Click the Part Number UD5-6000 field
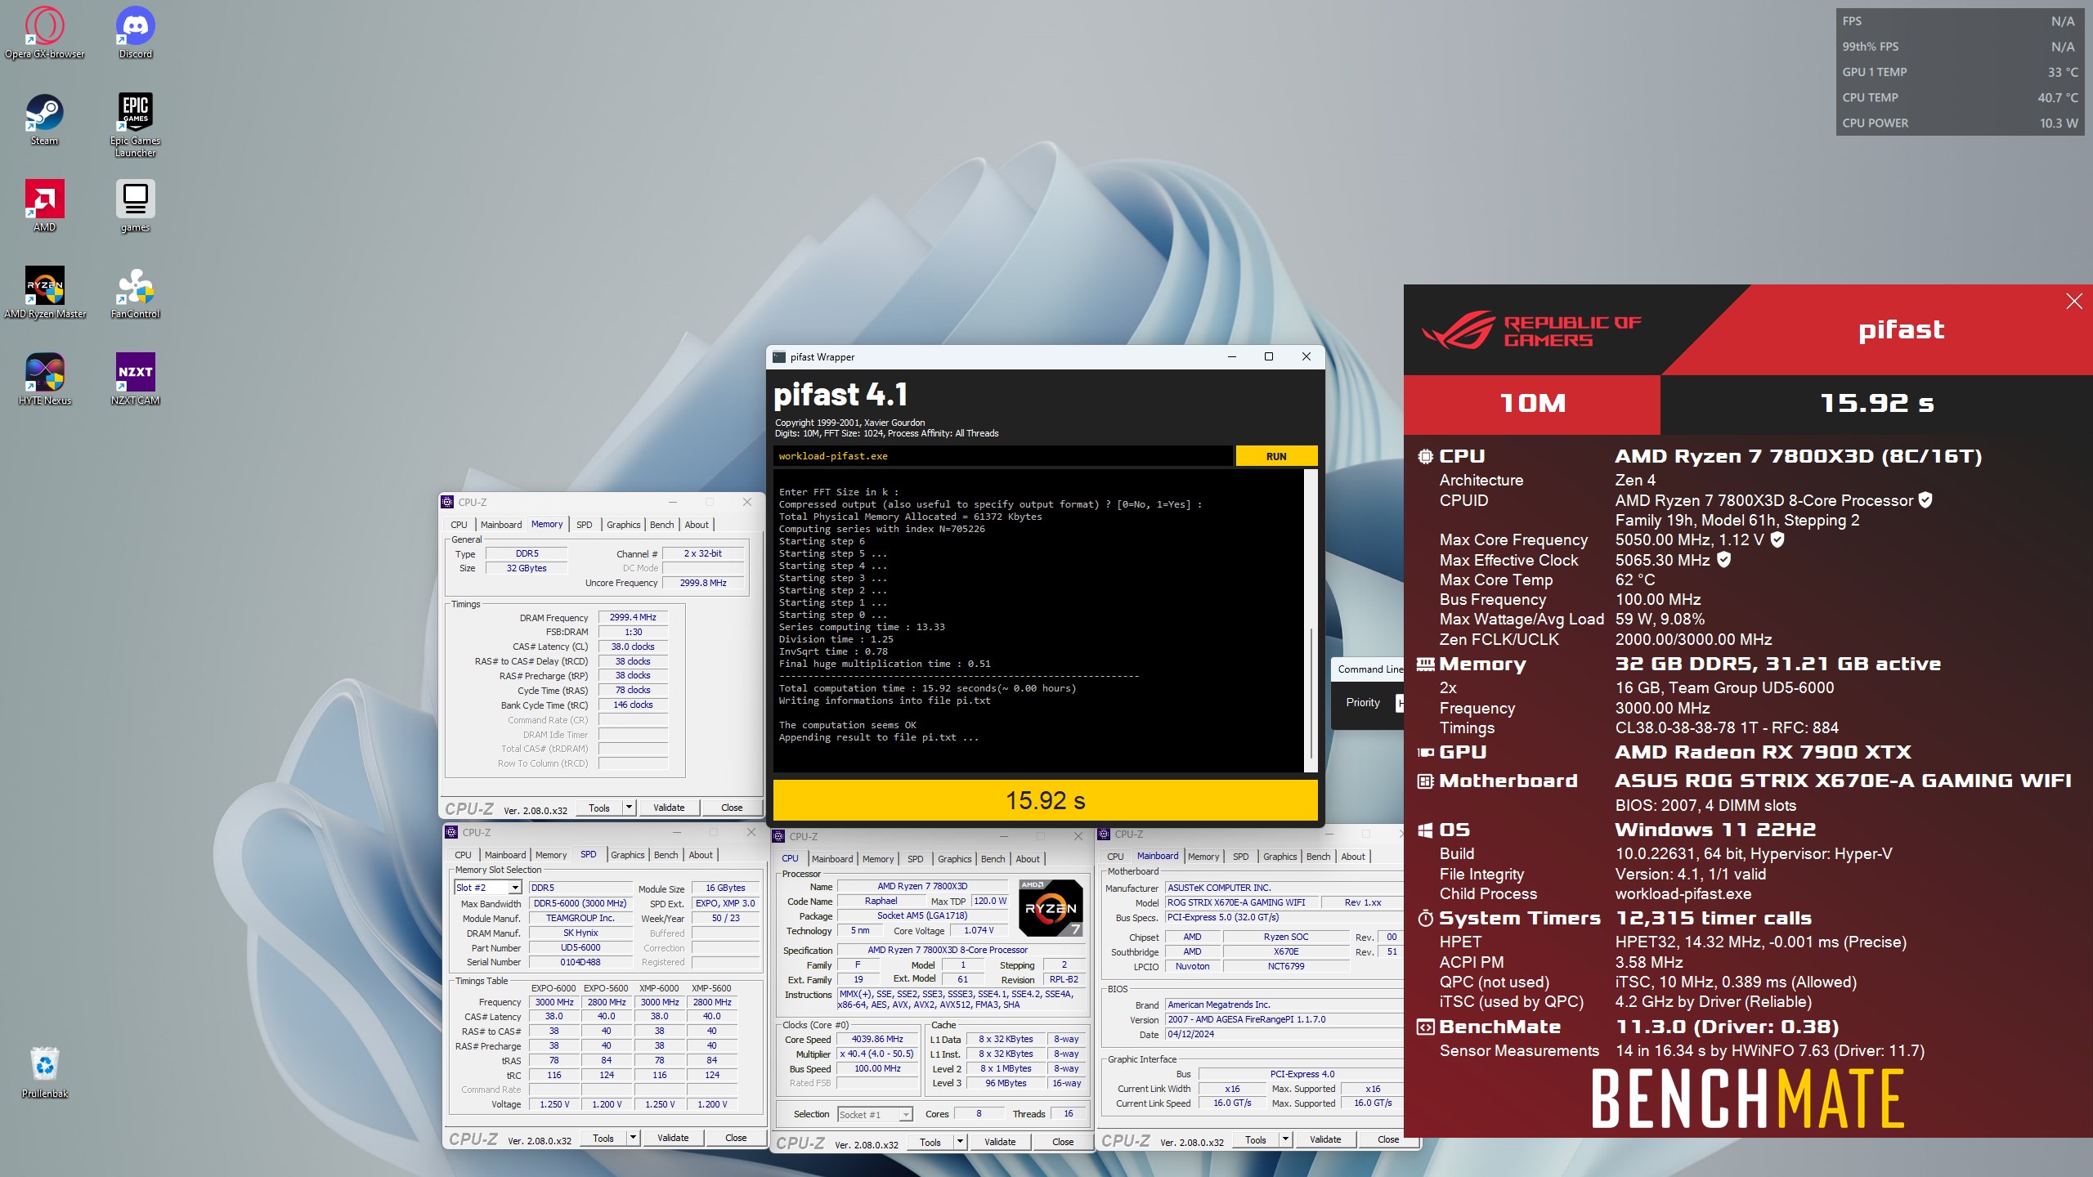This screenshot has width=2093, height=1177. pyautogui.click(x=580, y=948)
